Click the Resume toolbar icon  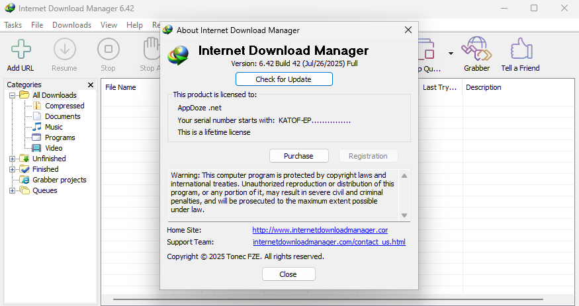coord(65,50)
